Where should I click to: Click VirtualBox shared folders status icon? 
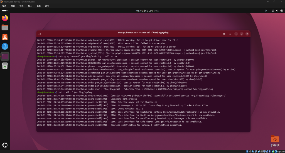coord(262,151)
